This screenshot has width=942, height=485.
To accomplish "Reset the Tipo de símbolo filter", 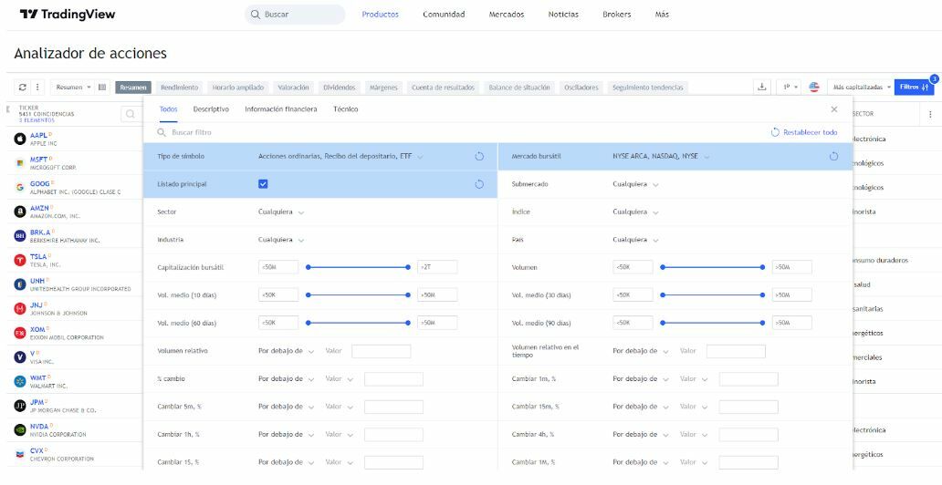I will click(479, 156).
